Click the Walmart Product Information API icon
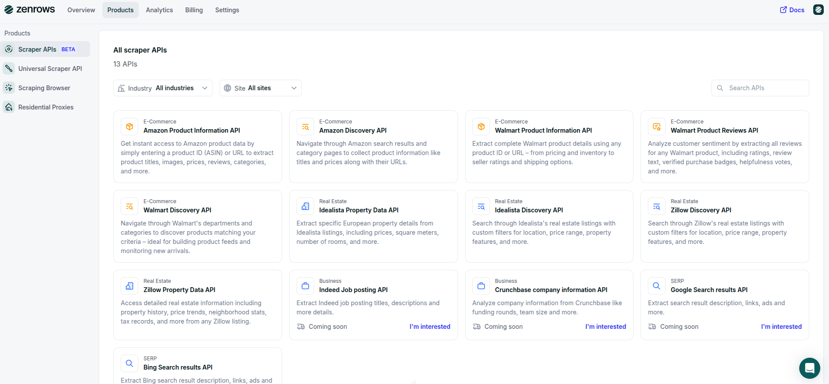 coord(481,127)
